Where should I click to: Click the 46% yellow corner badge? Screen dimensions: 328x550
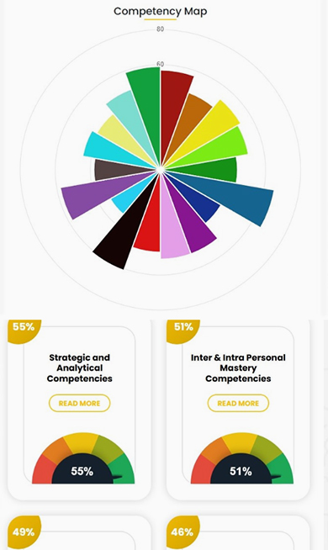tap(183, 532)
